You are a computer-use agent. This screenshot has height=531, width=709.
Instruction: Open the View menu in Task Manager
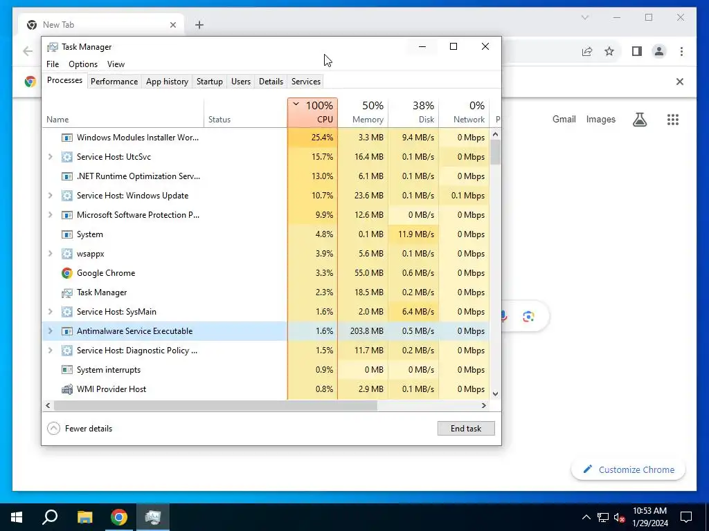[116, 64]
